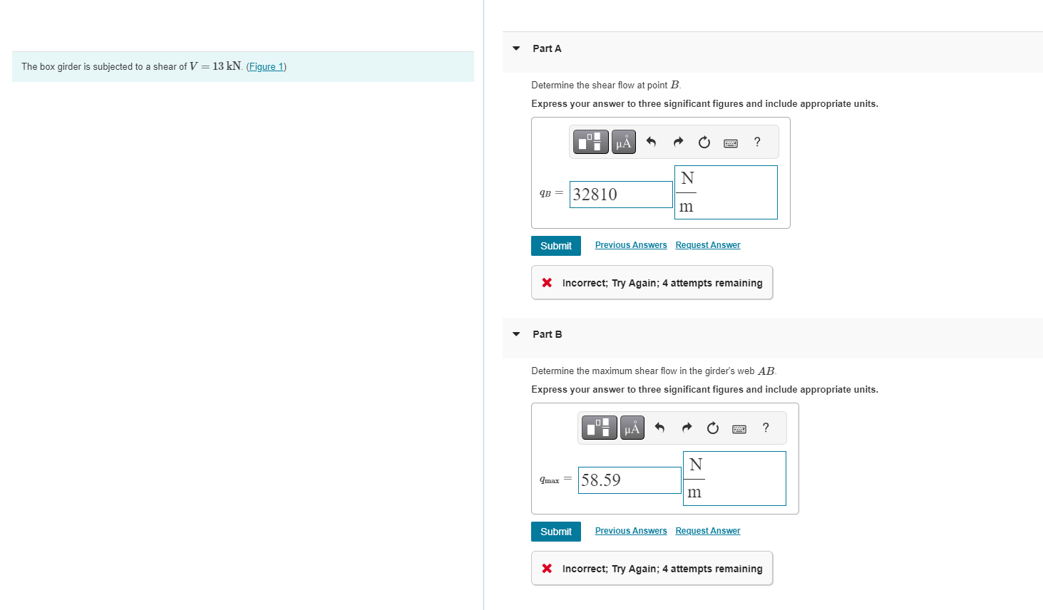
Task: Select the box girder problem statement text
Action: pyautogui.click(x=154, y=66)
